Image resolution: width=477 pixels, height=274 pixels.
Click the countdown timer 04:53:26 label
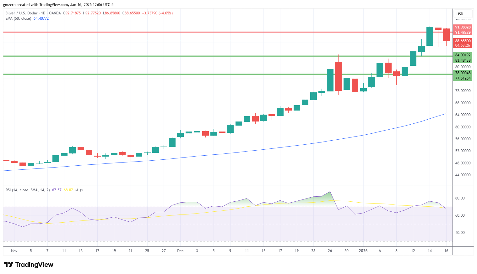pyautogui.click(x=463, y=45)
